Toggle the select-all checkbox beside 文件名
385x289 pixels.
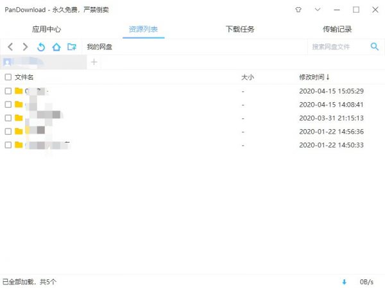click(x=8, y=77)
